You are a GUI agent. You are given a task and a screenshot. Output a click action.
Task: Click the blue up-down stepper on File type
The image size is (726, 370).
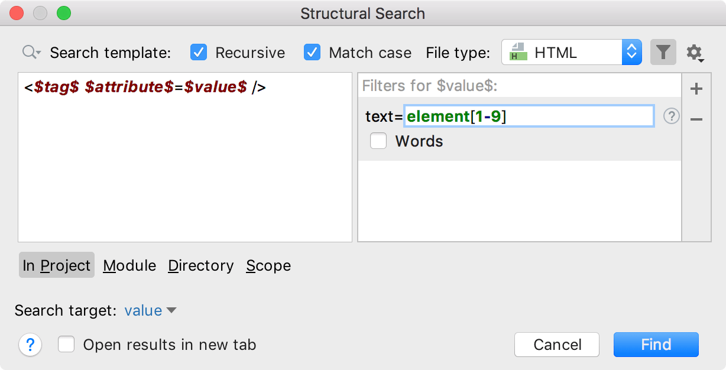tap(631, 52)
